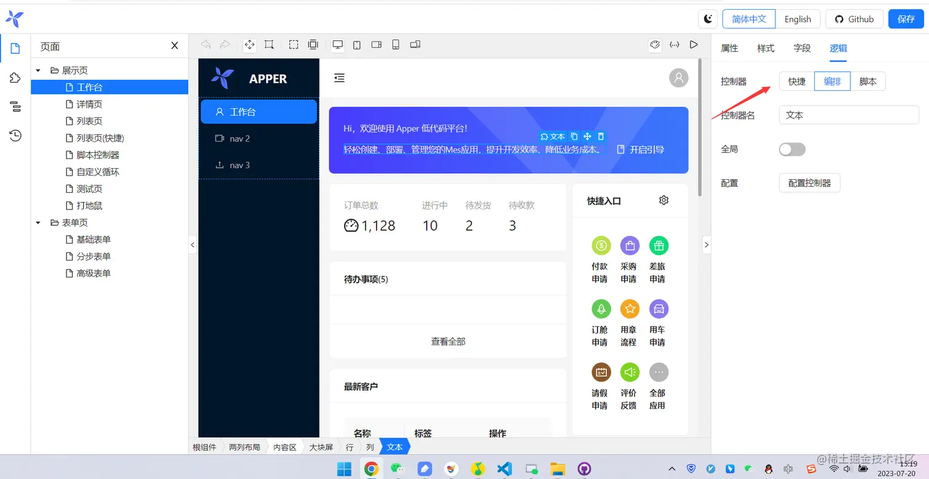Click the menu fold icon in canvas header

coord(339,77)
